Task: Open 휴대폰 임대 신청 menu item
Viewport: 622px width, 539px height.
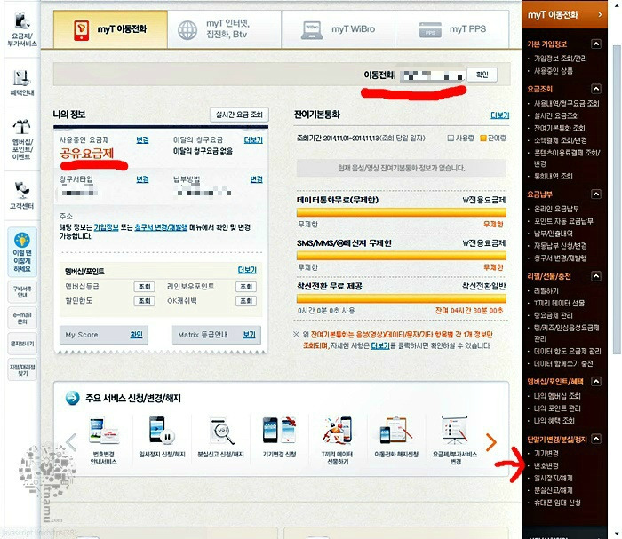Action: (x=557, y=503)
